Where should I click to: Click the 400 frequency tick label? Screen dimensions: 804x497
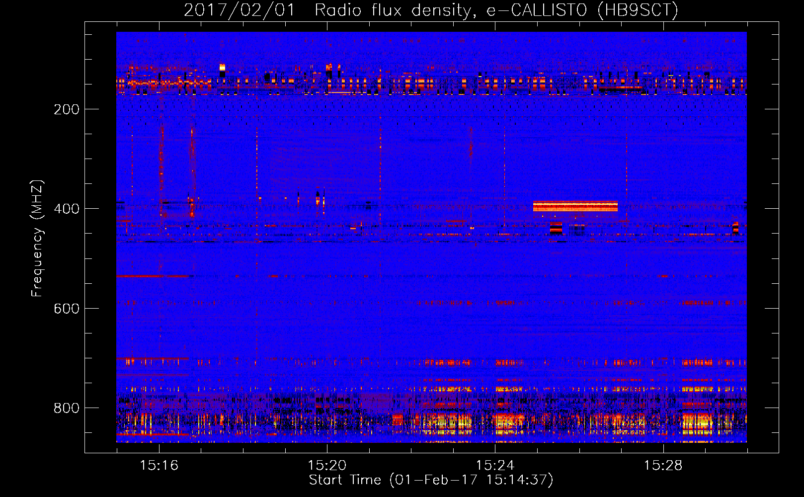(67, 209)
